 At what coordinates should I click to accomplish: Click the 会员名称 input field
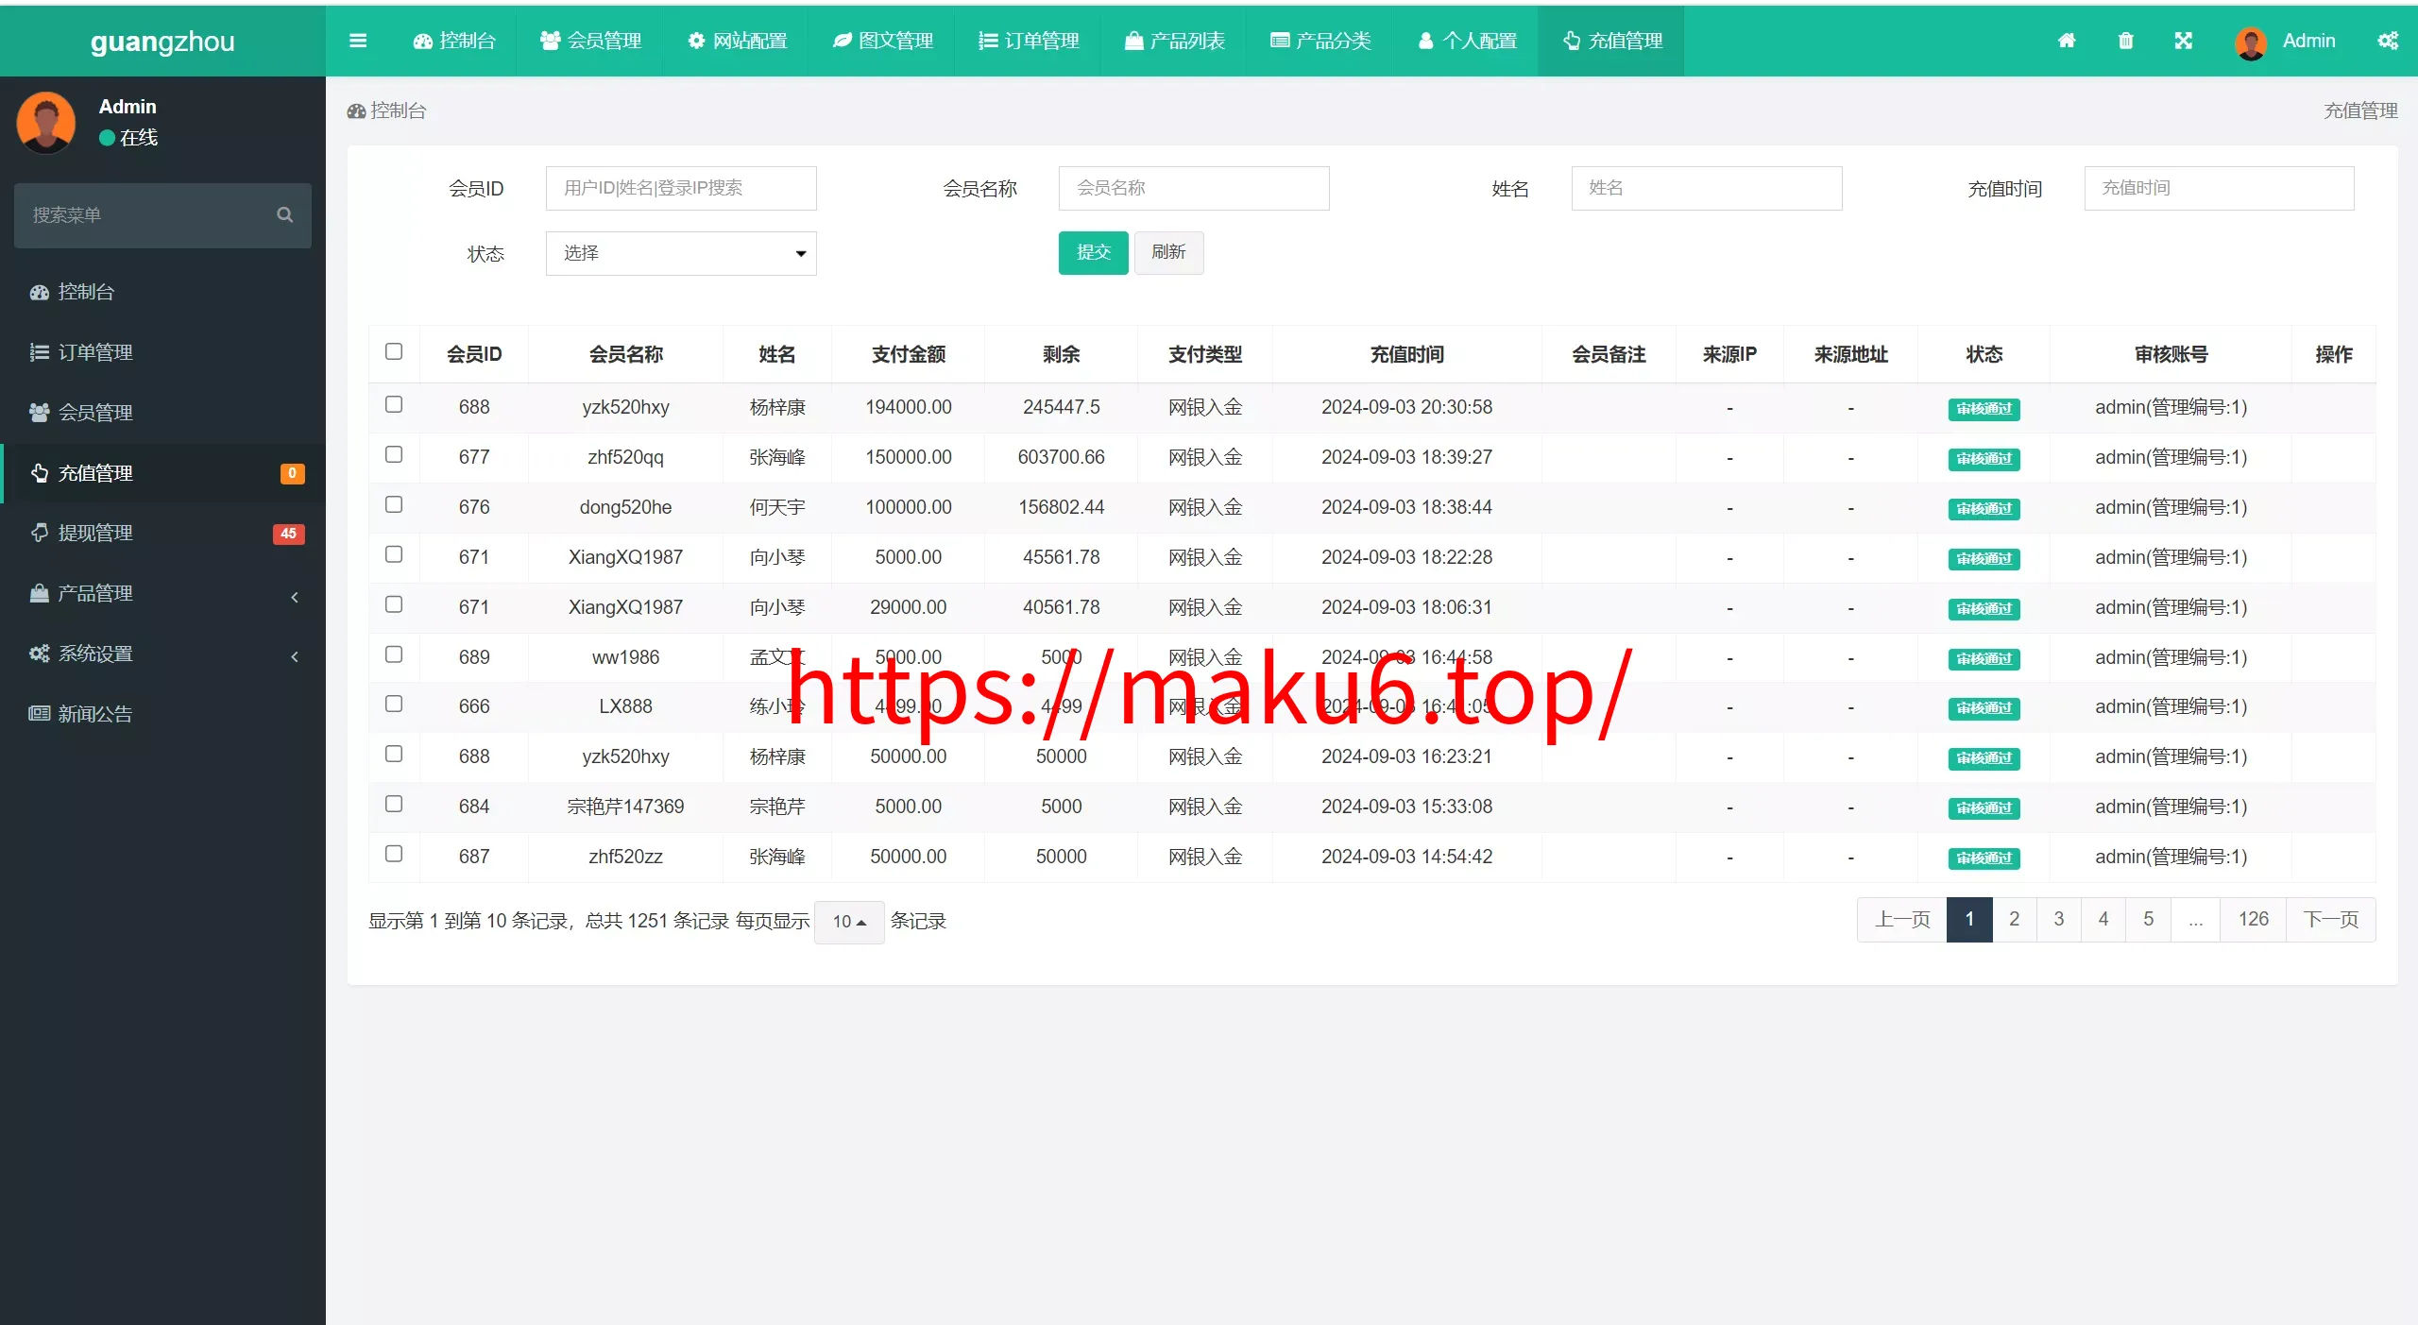[1194, 188]
